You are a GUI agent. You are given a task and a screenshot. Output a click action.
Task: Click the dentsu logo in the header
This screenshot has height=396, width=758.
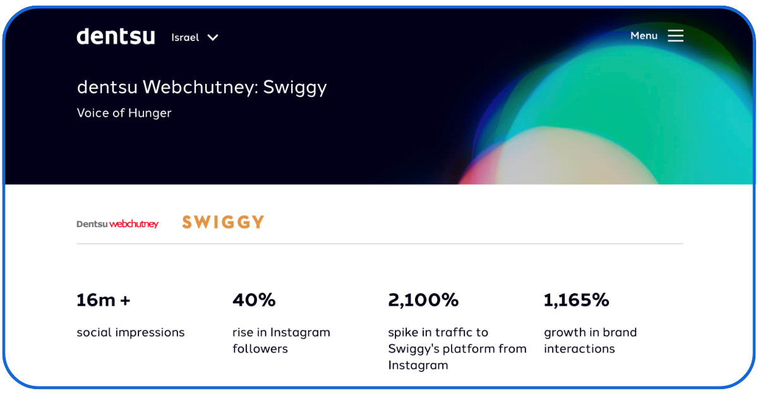tap(116, 37)
